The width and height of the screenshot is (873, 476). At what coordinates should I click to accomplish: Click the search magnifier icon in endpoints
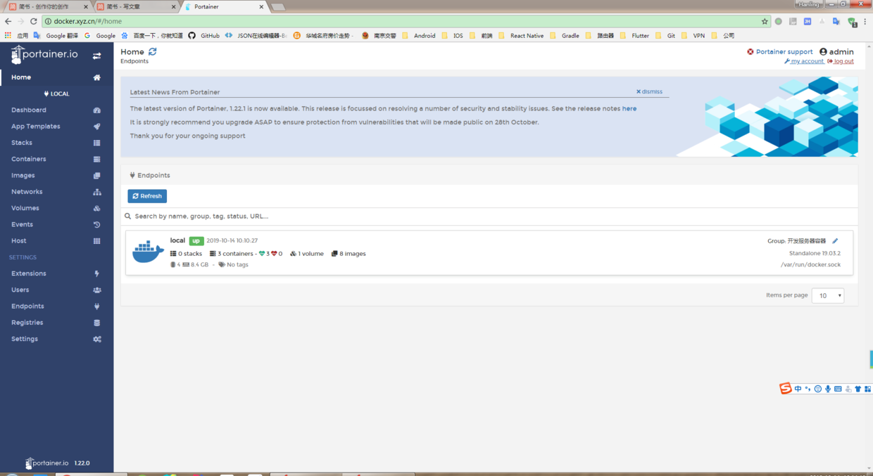coord(127,217)
